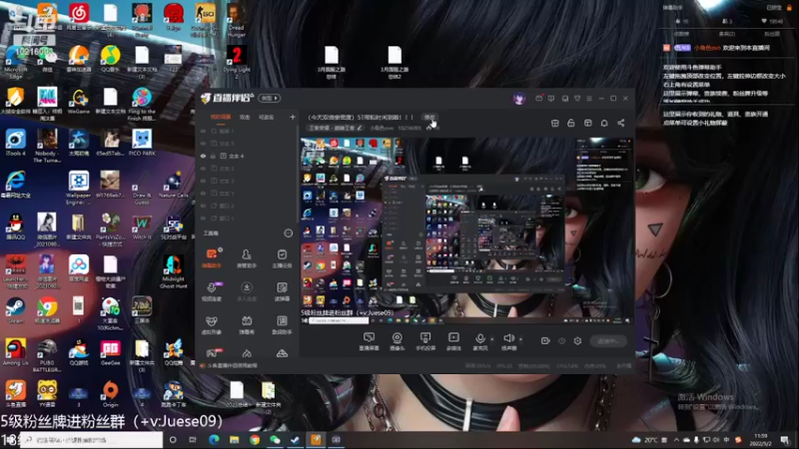Click the layout icon above preview
Image resolution: width=799 pixels, height=449 pixels.
pos(588,123)
